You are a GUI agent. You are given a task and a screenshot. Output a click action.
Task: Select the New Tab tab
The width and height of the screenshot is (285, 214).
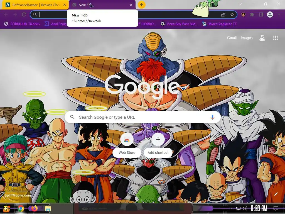[102, 5]
